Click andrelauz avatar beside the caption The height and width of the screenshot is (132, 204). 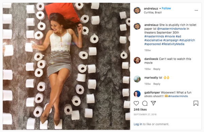[x=137, y=26]
